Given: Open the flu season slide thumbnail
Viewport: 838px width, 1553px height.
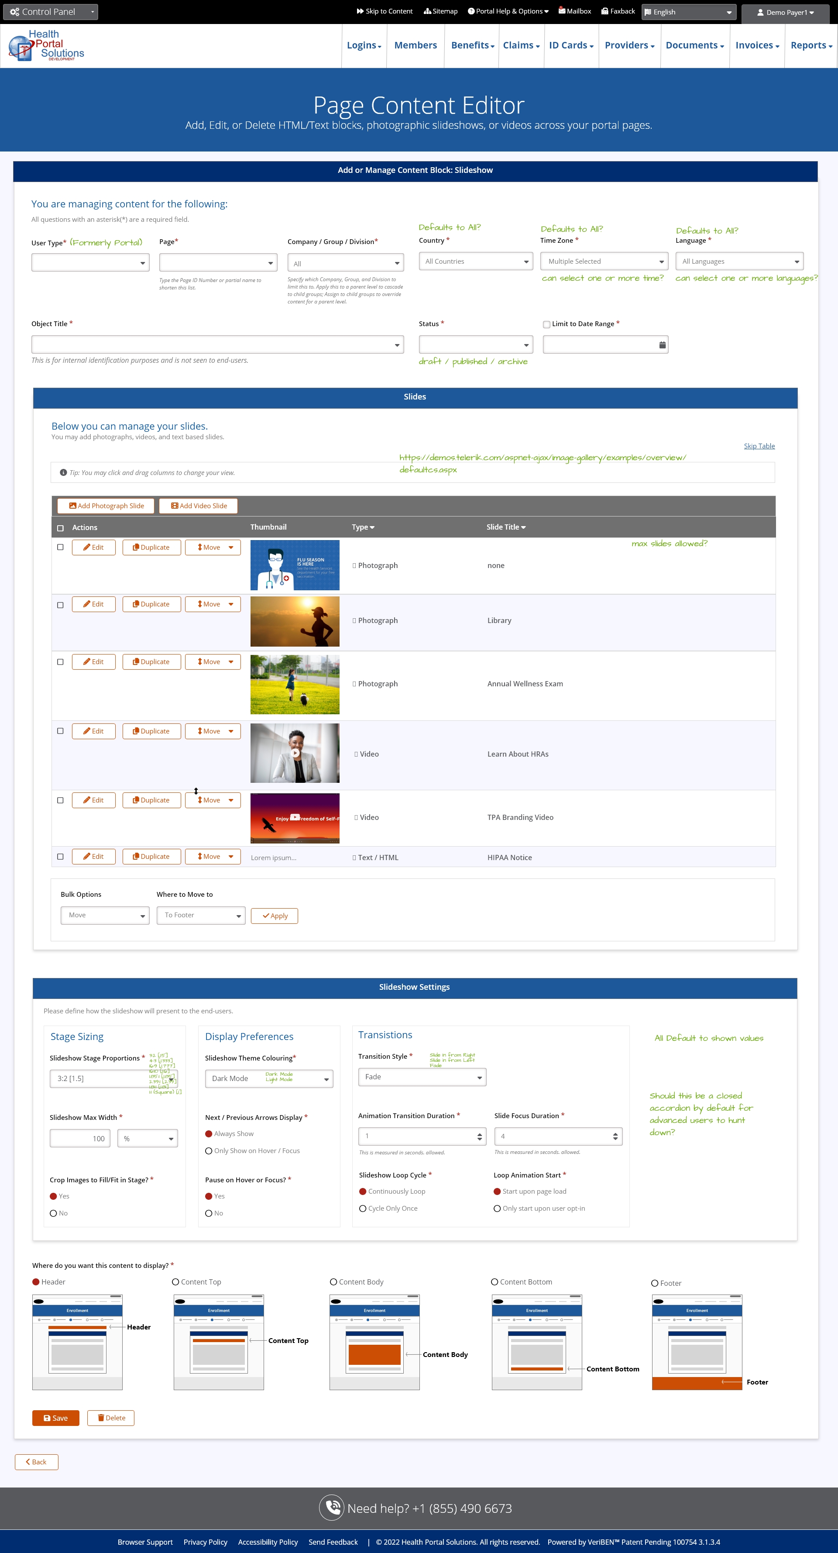Looking at the screenshot, I should [295, 565].
